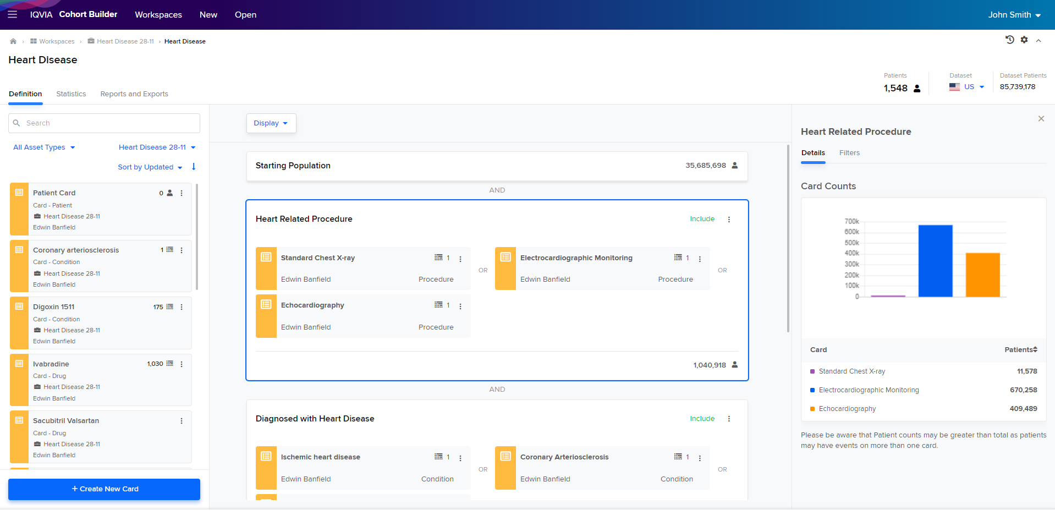Viewport: 1055px width, 515px height.
Task: Open kebab menu for Heart Related Procedure
Action: tap(729, 219)
